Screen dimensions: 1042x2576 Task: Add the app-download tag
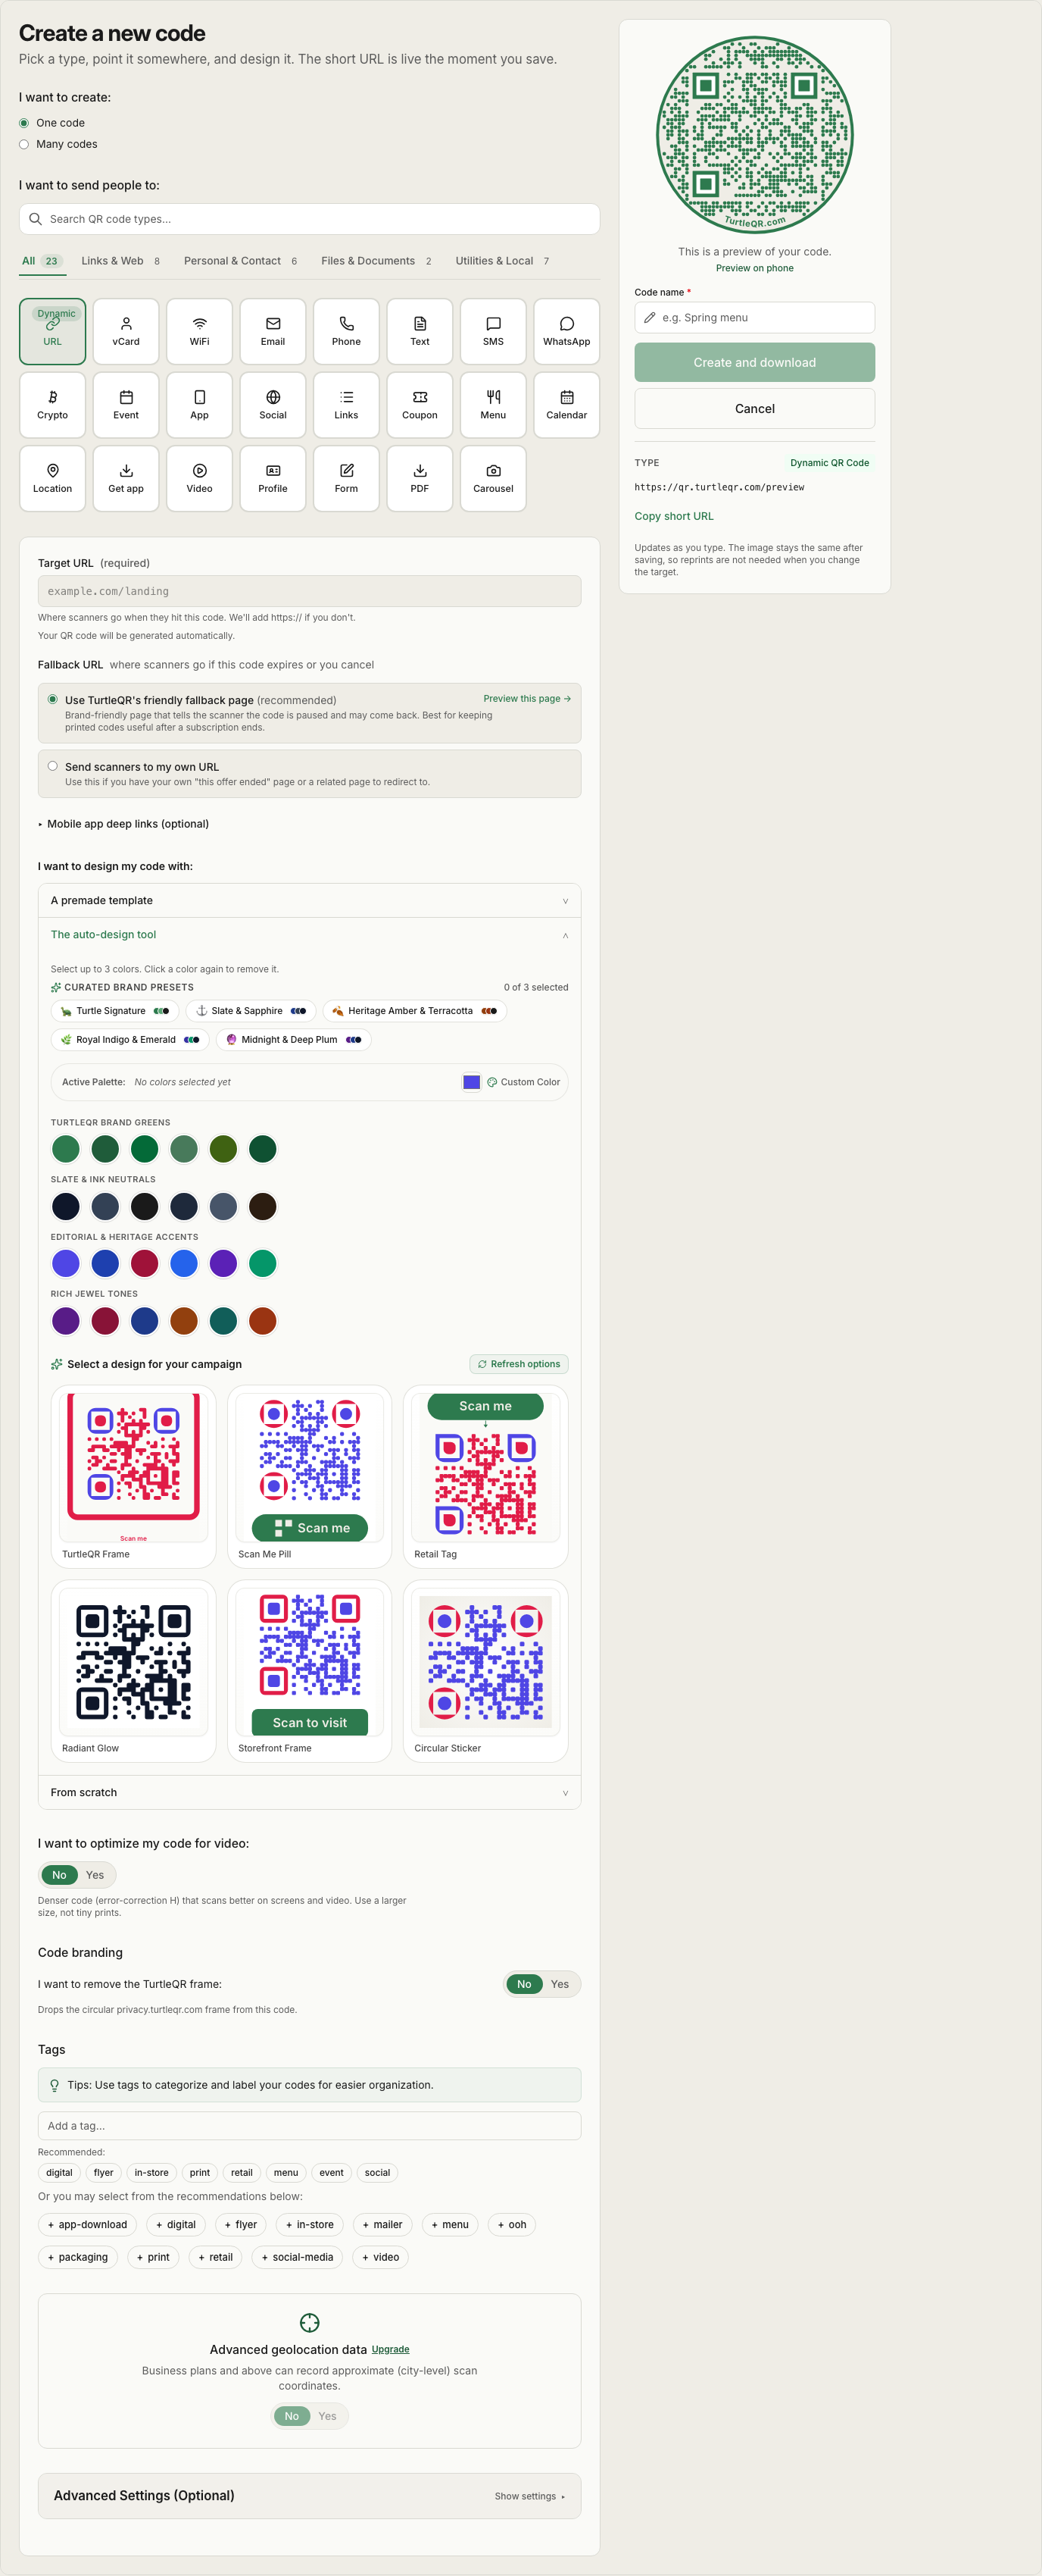point(88,2225)
